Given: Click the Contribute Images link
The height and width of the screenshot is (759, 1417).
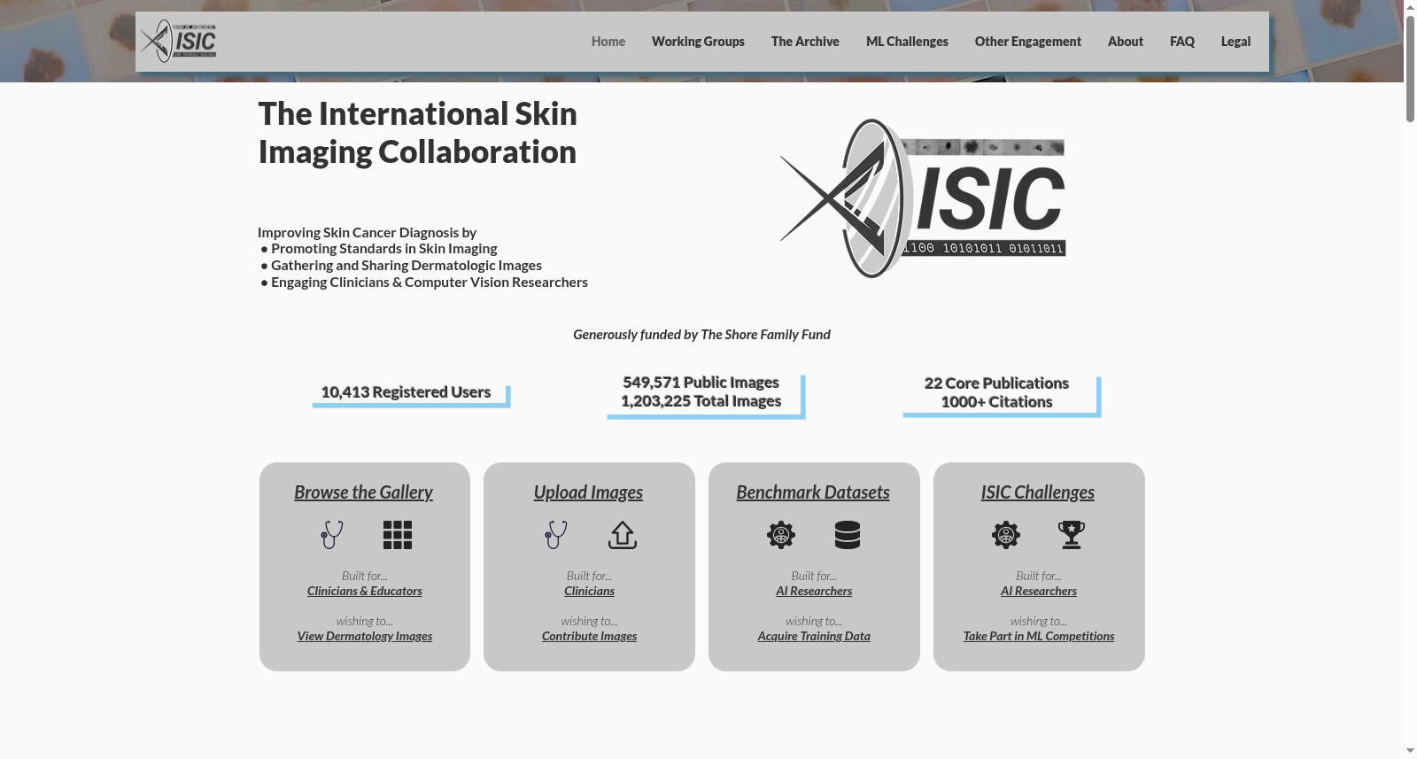Looking at the screenshot, I should 590,636.
